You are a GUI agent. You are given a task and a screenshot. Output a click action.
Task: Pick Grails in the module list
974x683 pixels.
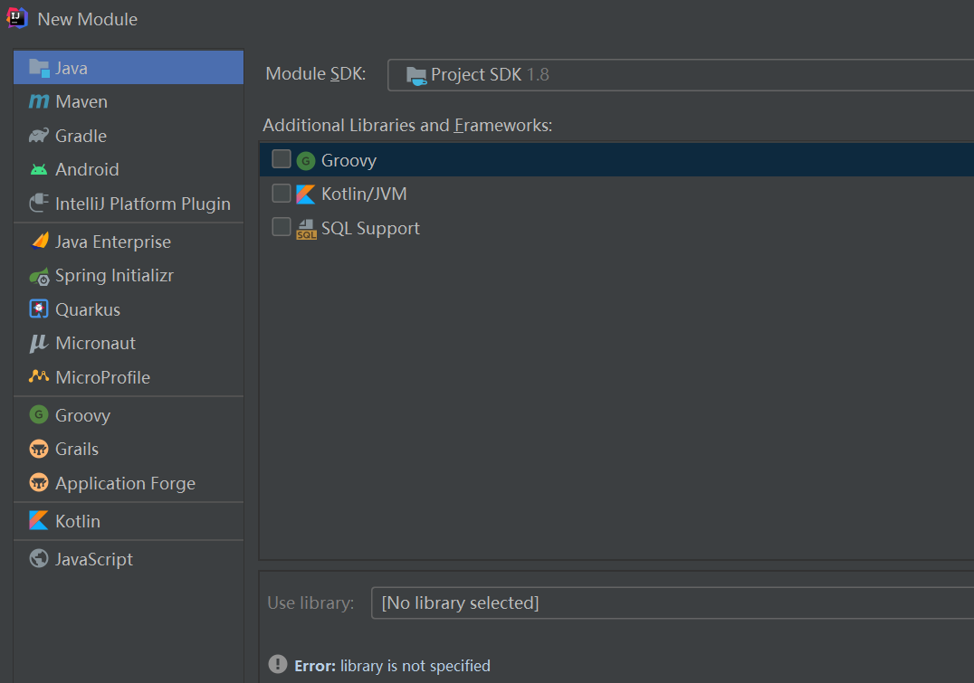point(129,449)
